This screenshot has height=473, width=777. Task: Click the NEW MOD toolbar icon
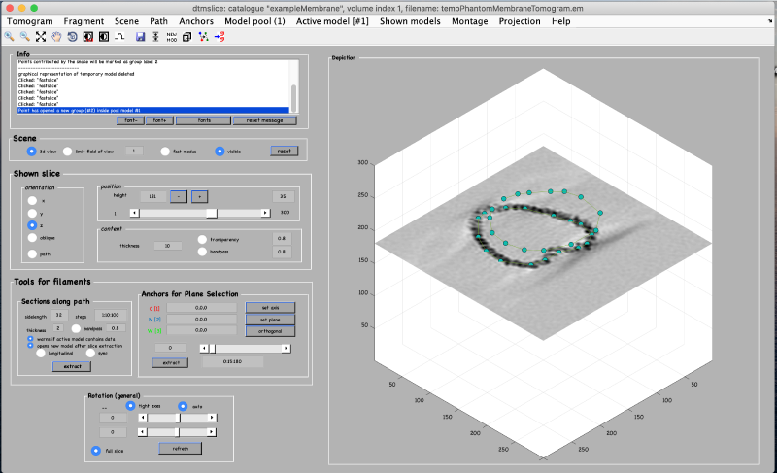(172, 37)
